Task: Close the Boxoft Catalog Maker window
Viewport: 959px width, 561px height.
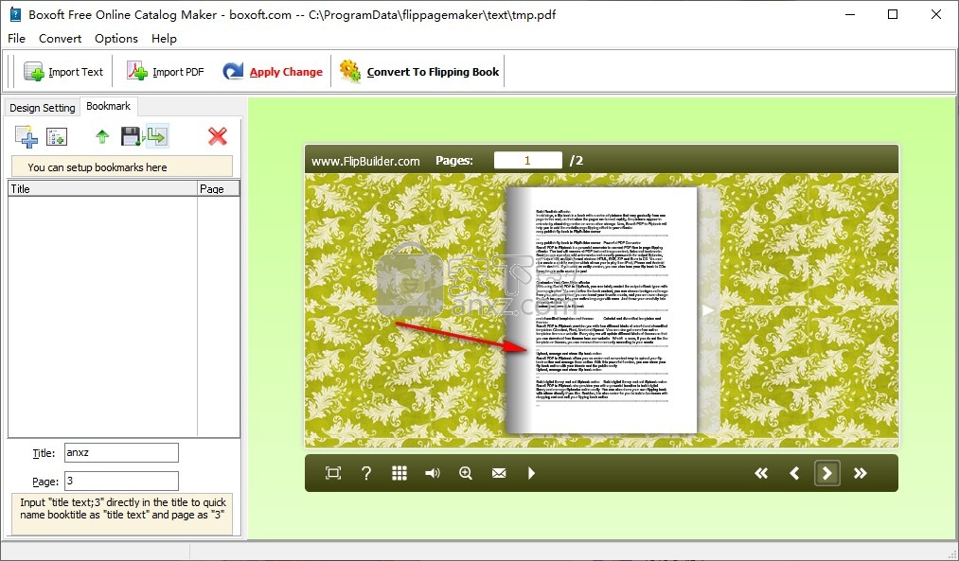Action: point(935,15)
